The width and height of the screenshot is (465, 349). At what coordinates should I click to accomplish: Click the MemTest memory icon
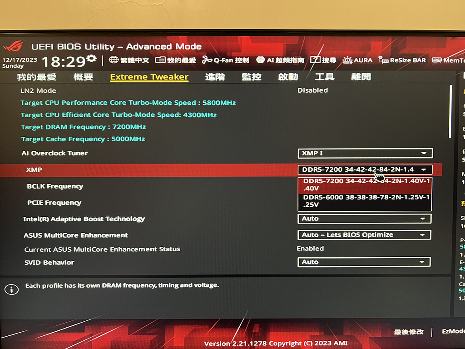[x=437, y=60]
